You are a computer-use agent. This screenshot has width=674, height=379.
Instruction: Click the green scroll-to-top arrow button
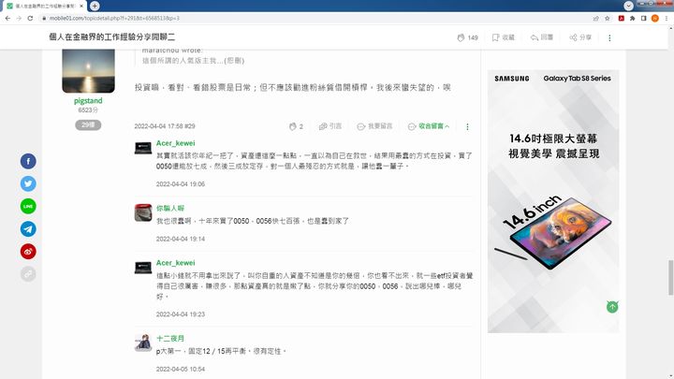coord(612,307)
